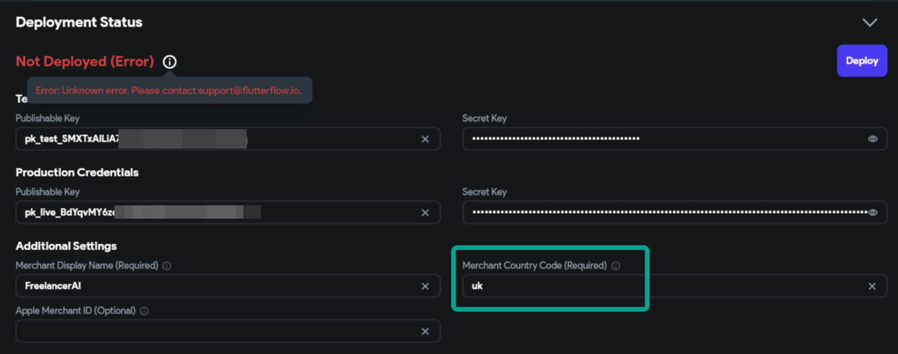Click the info icon beside Not Deployed (Error)
Screen dimensions: 898x354
click(169, 62)
